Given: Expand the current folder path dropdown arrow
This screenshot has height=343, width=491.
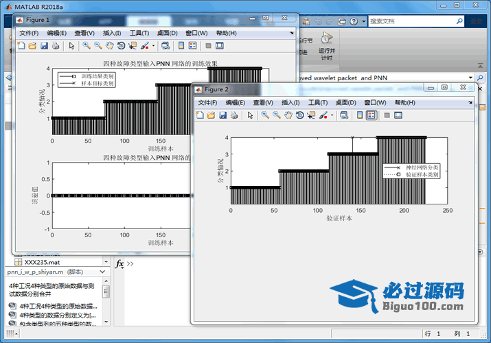Looking at the screenshot, I should pyautogui.click(x=470, y=78).
